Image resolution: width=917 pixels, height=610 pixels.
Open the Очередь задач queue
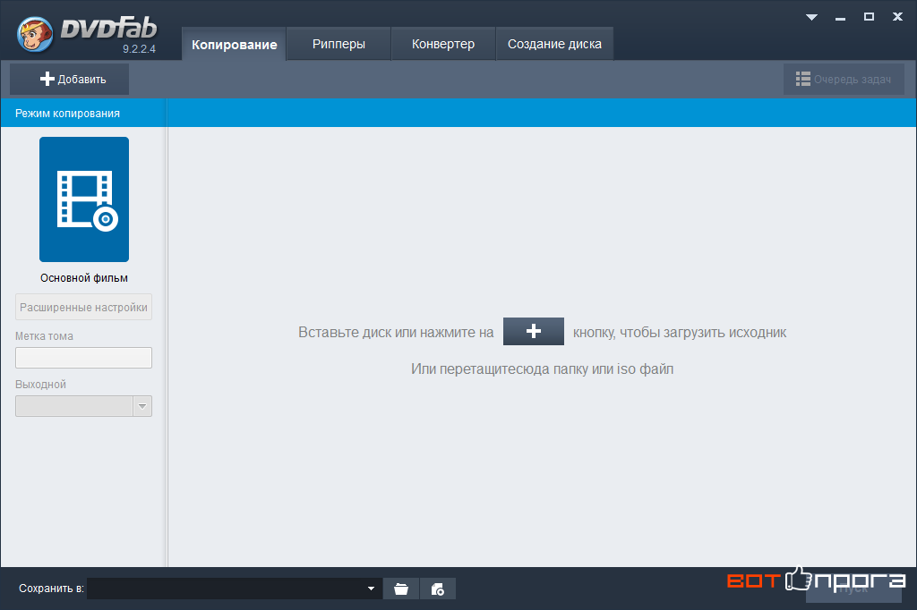point(844,79)
